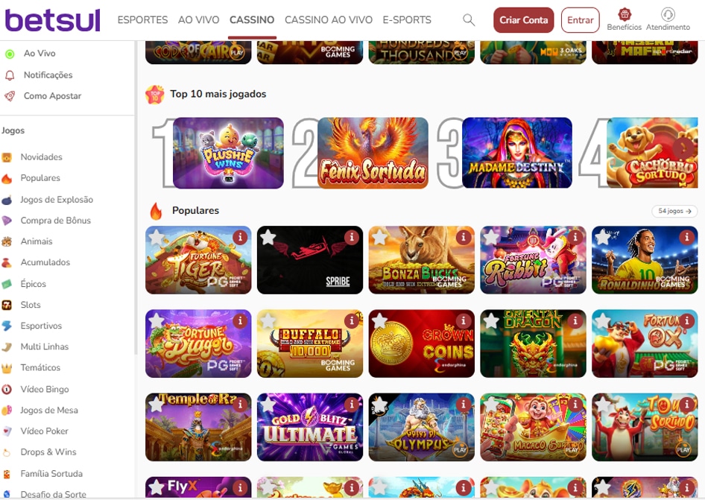
Task: Open the Fênix Sortuda game thumbnail
Action: 373,153
